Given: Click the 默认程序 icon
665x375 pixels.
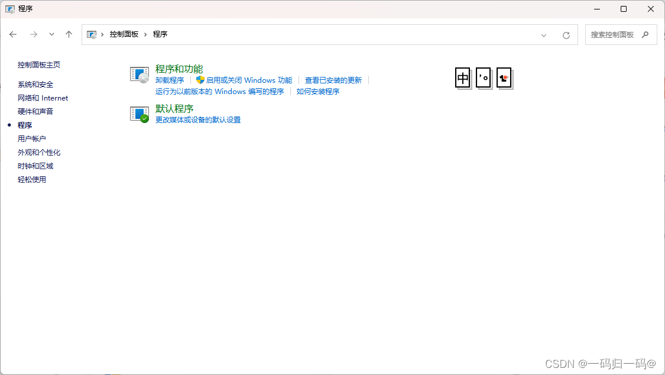Looking at the screenshot, I should click(140, 114).
